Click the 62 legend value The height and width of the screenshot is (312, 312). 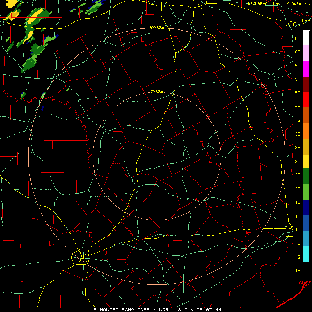click(x=298, y=52)
